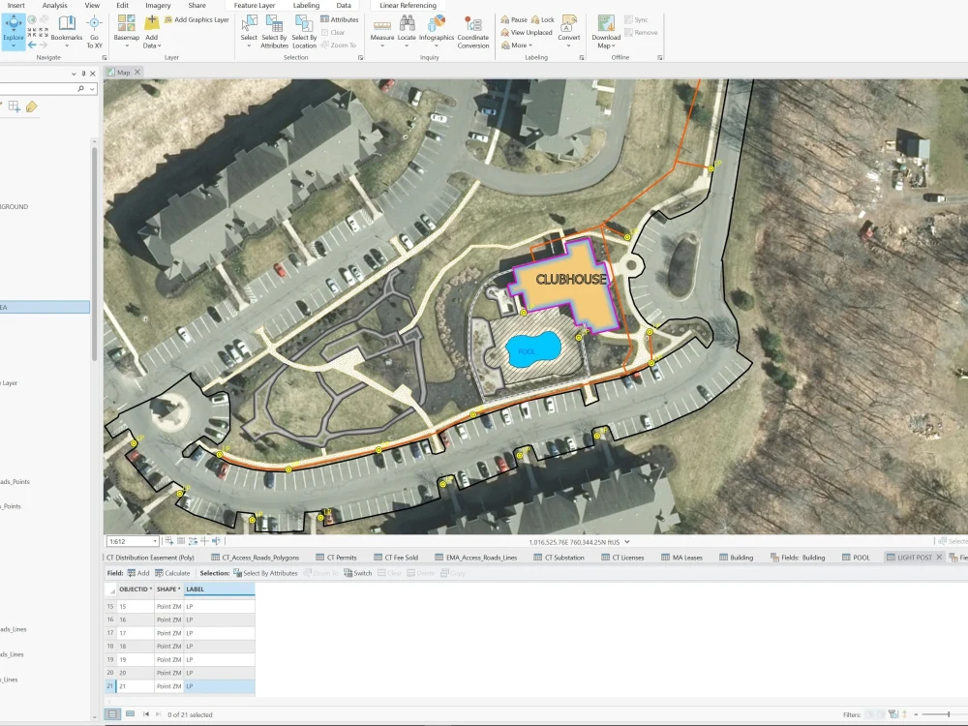This screenshot has height=726, width=968.
Task: Open the Attributes pane
Action: tap(339, 18)
